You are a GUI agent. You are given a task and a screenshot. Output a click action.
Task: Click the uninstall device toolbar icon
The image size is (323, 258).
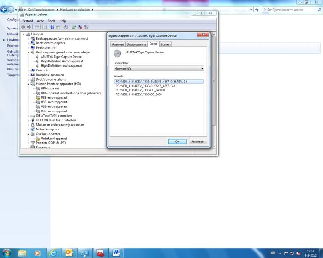(80, 27)
